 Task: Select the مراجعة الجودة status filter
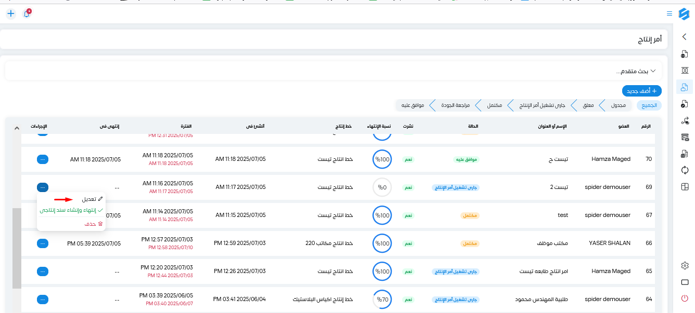455,105
